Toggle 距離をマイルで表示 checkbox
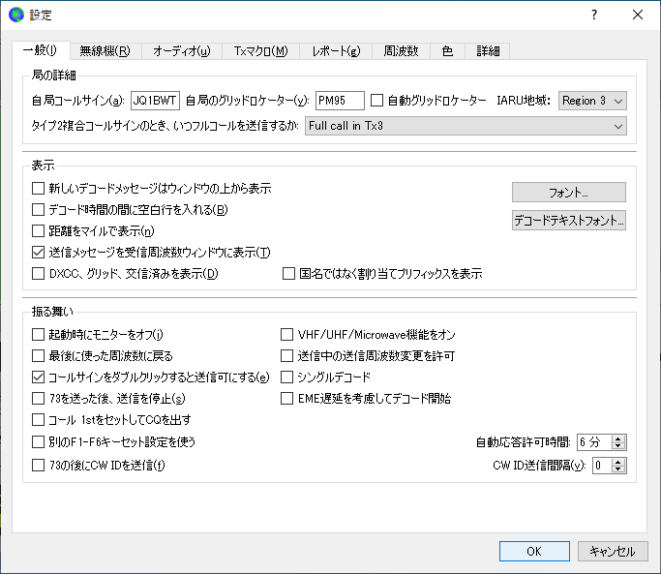Screen dimensions: 661x574 point(39,231)
